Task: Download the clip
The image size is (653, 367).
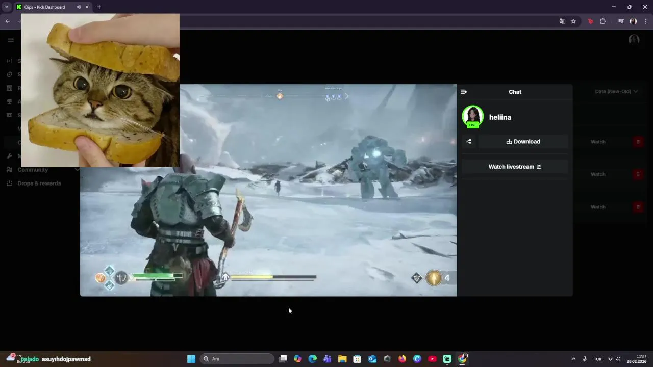Action: pos(523,142)
